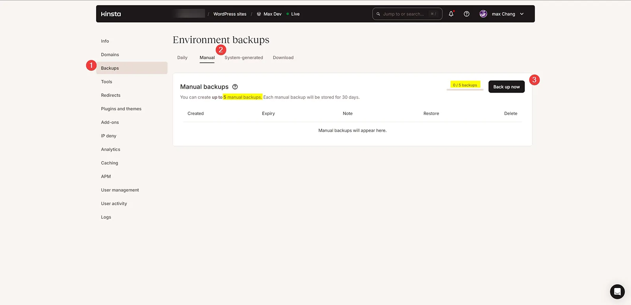Viewport: 631px width, 305px height.
Task: Open the help question mark icon in header
Action: [x=467, y=14]
